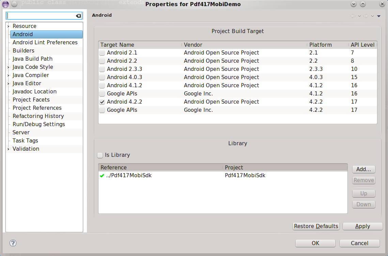Screen dimensions: 388x256
Task: Open the Server page
Action: coord(21,132)
